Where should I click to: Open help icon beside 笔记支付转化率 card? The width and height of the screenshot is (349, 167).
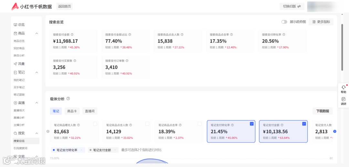click(x=232, y=125)
